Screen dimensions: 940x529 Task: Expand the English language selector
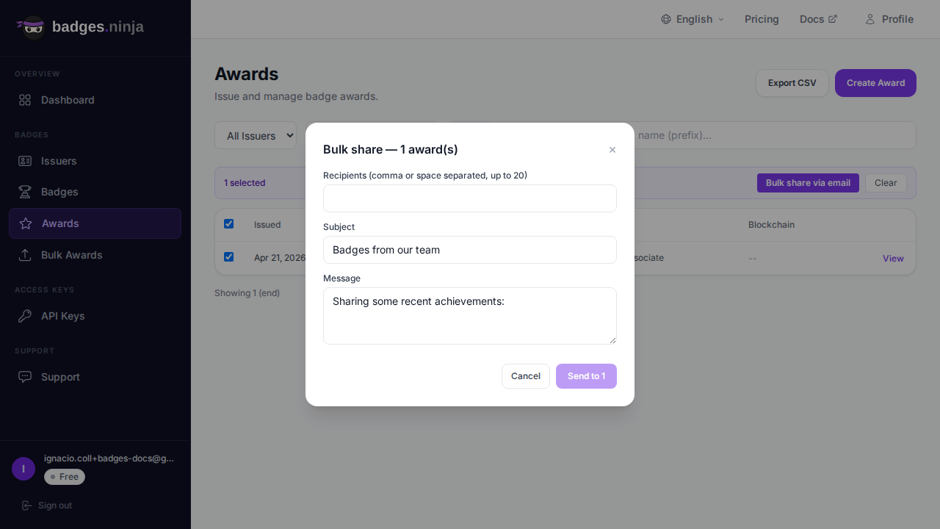coord(693,19)
